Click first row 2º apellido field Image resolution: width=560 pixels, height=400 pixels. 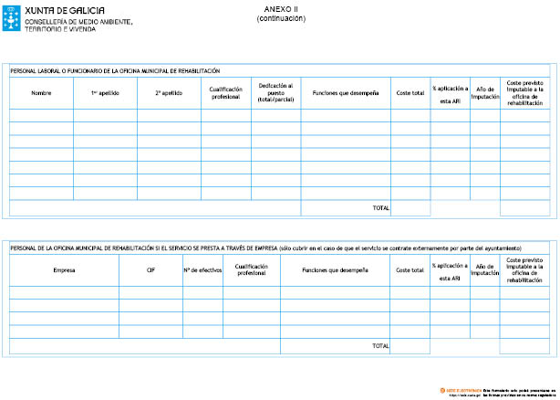169,116
